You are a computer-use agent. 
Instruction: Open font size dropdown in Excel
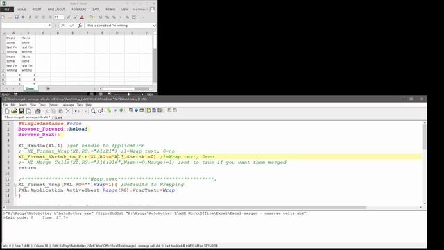(62, 17)
